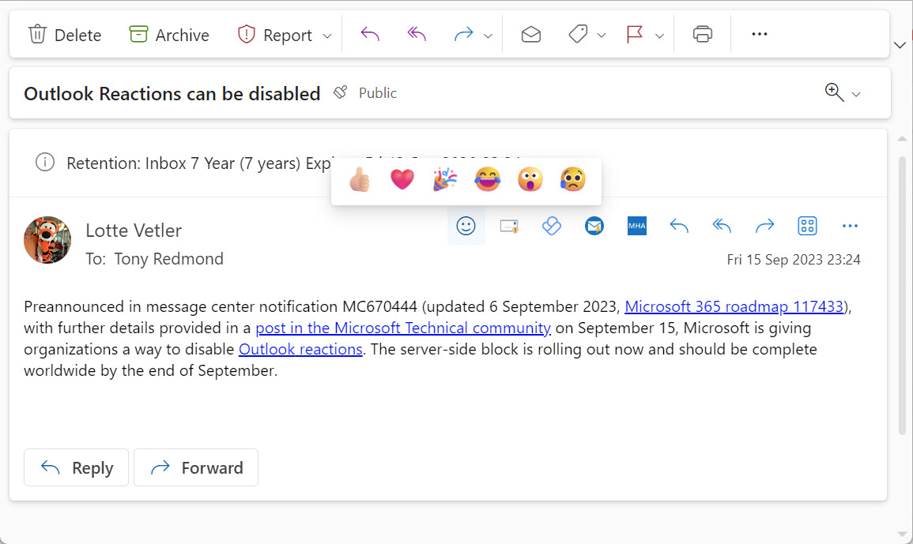The height and width of the screenshot is (544, 913).
Task: Click Lotte Vetler's Tigger avatar
Action: 47,240
